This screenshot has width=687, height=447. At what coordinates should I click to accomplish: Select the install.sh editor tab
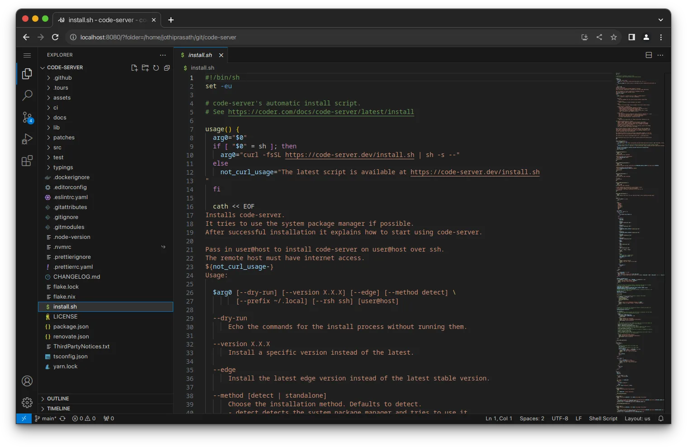tap(201, 55)
